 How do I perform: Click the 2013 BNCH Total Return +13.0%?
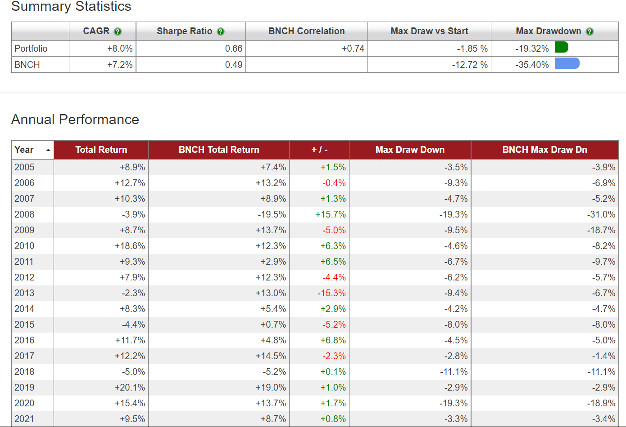tap(271, 293)
